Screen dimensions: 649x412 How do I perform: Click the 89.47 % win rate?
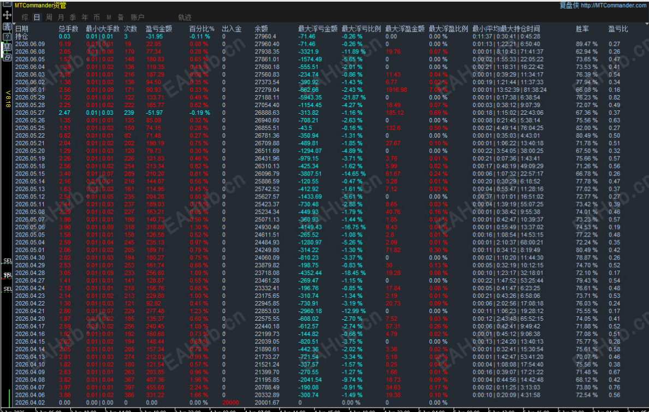click(x=586, y=44)
